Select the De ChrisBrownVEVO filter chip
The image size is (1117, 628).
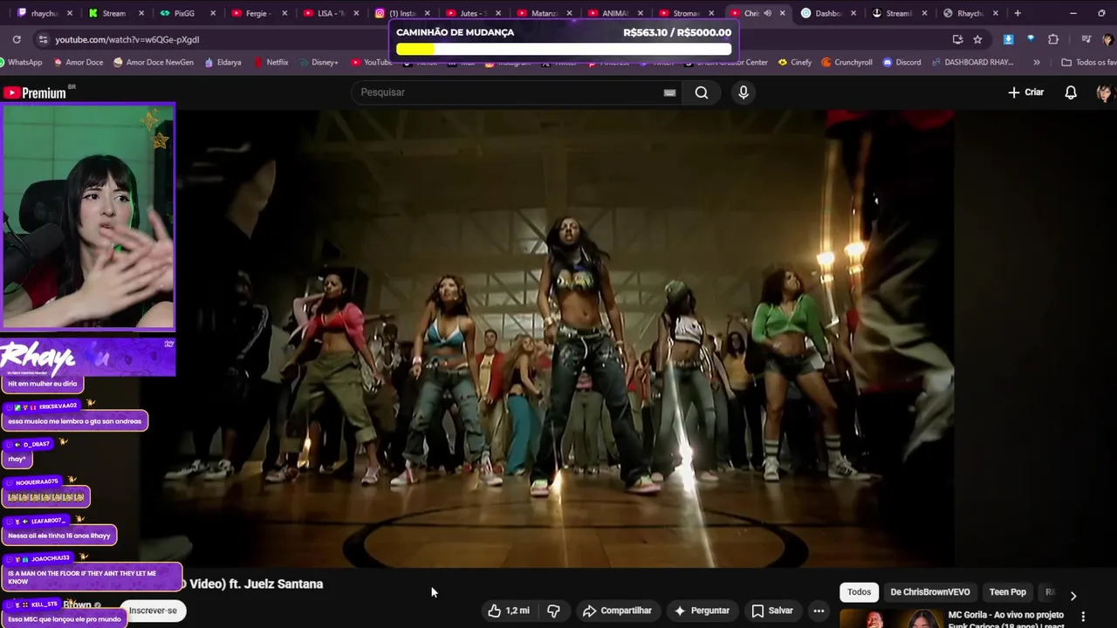pos(930,592)
